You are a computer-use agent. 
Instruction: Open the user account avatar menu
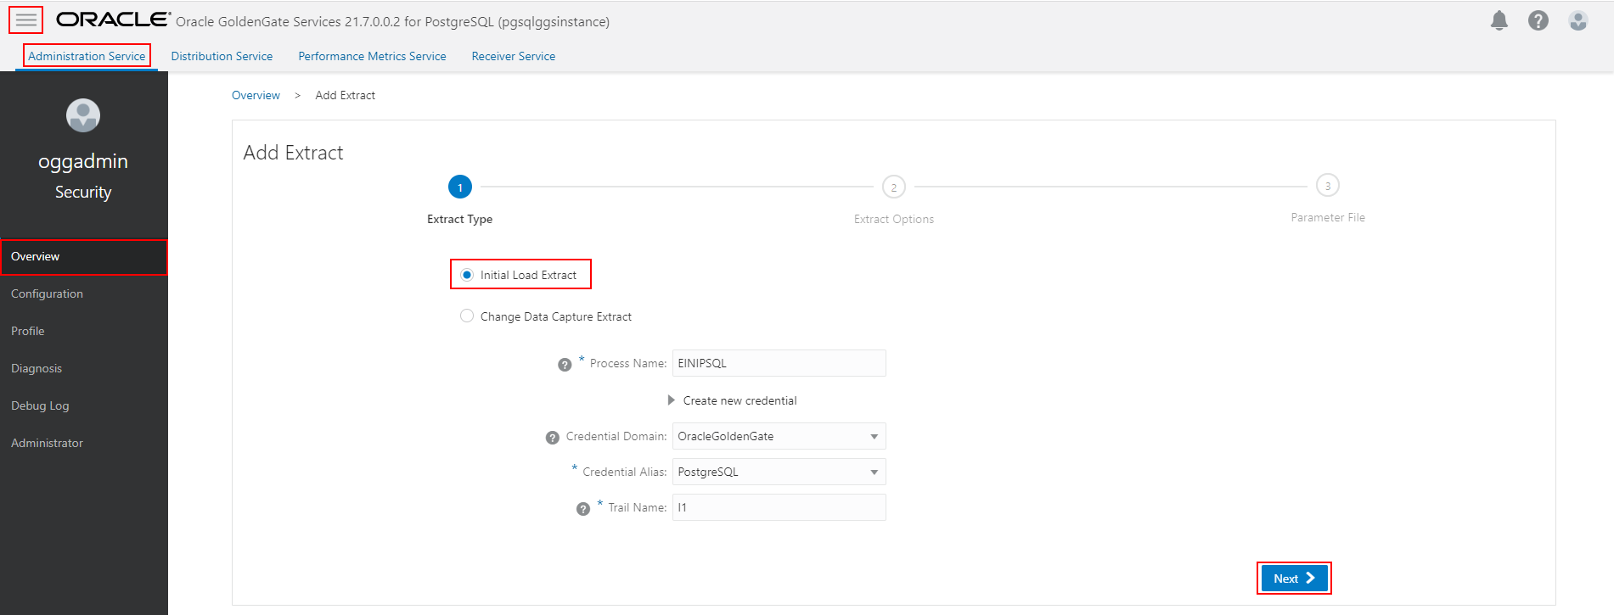[1578, 21]
